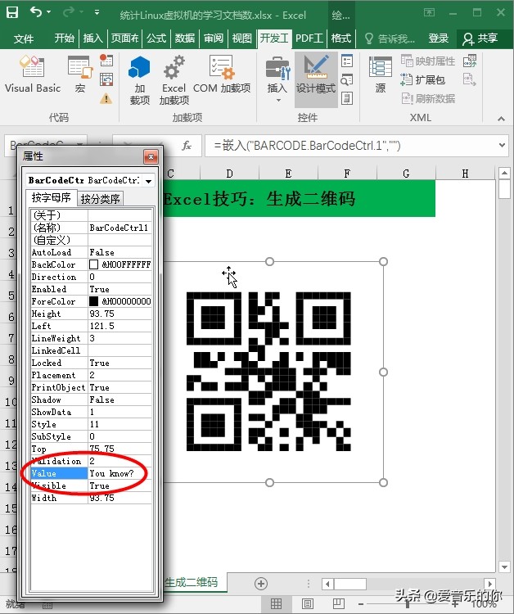Save the workbook with the floppy disk icon
This screenshot has width=514, height=614.
[x=11, y=12]
